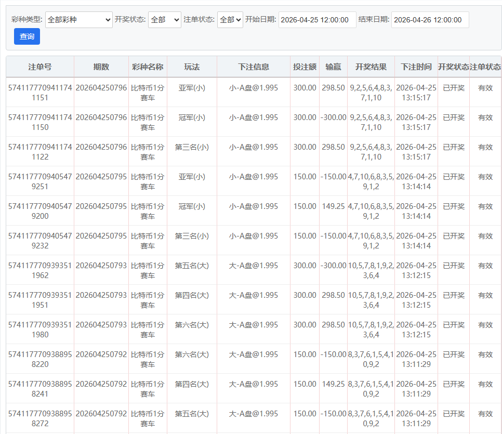Expand the 注单状态 dropdown
This screenshot has height=434, width=502.
pyautogui.click(x=230, y=20)
